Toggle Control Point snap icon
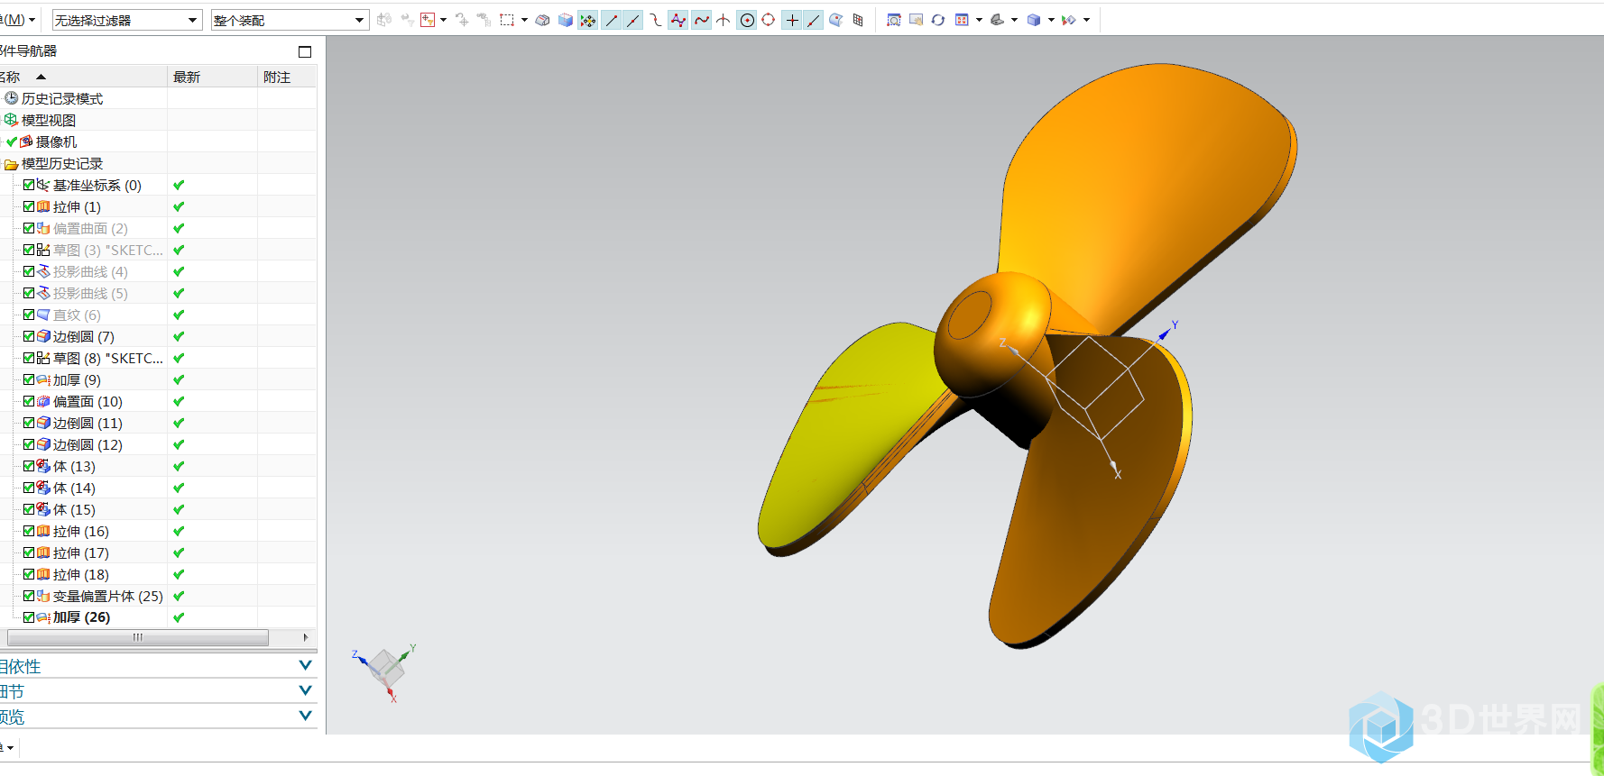 click(x=656, y=20)
